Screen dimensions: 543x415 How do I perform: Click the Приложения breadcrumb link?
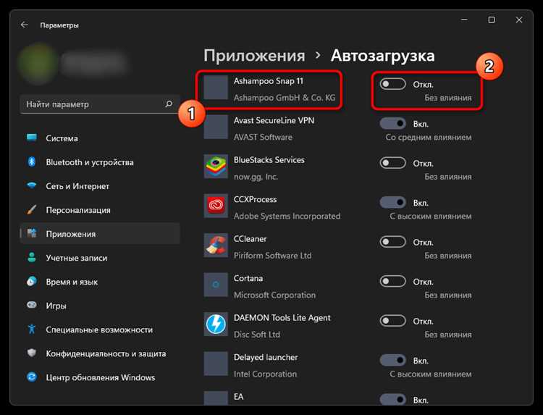click(255, 56)
